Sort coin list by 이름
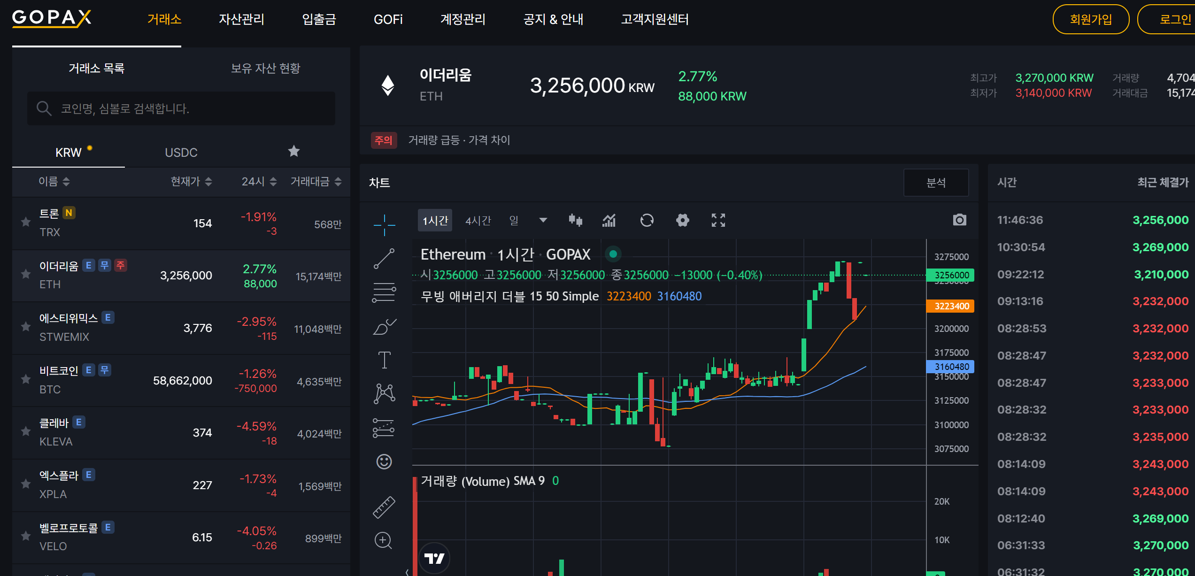 [x=54, y=182]
